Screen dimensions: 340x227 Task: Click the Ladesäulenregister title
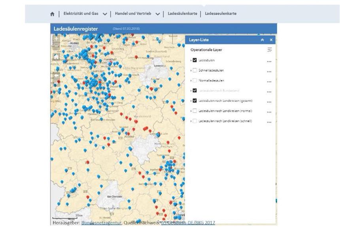[x=76, y=29]
